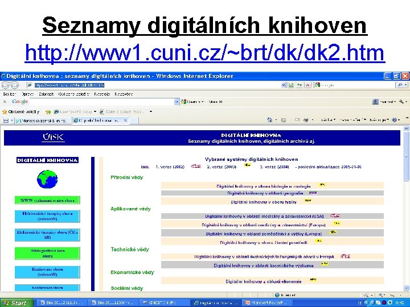This screenshot has width=410, height=307.
Task: Click the Compatibility View icon in address bar
Action: click(x=291, y=85)
